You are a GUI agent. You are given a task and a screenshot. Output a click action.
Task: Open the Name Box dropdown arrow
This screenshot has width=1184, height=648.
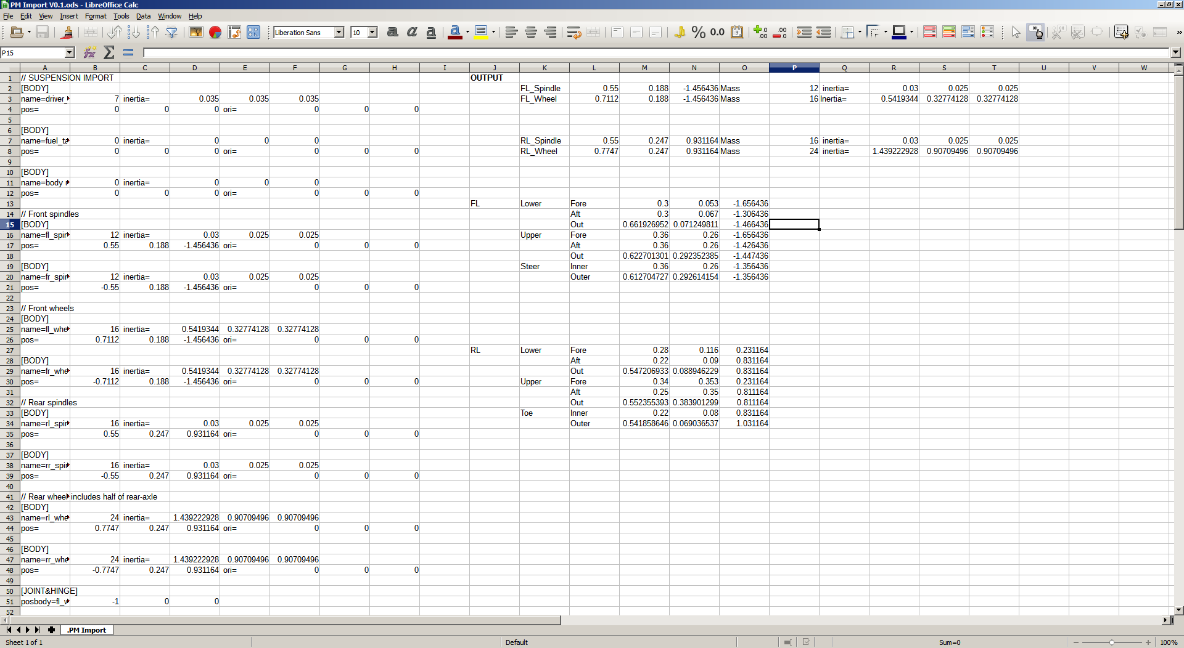click(70, 53)
